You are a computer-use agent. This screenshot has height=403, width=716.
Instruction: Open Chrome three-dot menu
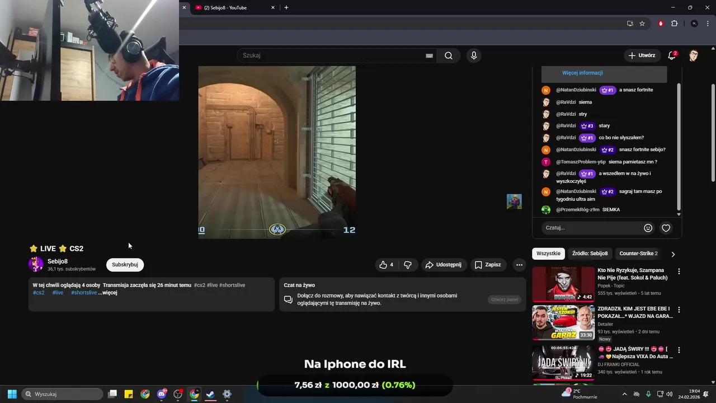pos(708,24)
